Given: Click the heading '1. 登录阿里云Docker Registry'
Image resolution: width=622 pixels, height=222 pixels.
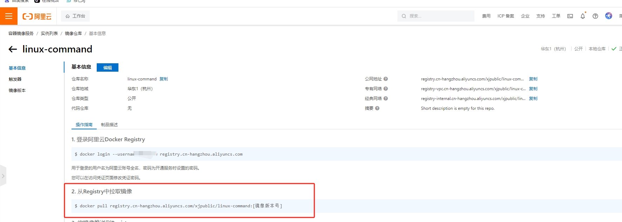Looking at the screenshot, I should (x=108, y=139).
